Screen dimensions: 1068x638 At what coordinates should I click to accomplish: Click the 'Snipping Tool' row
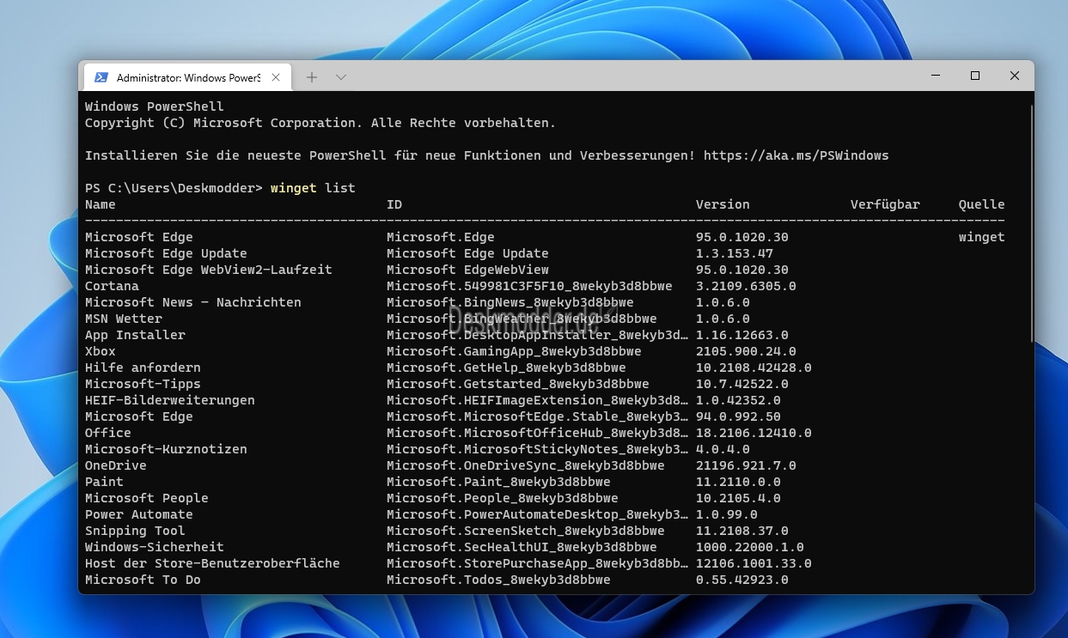[x=135, y=531]
